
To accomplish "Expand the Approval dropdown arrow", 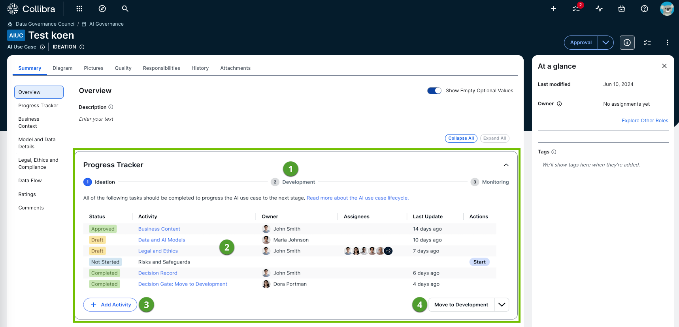I will pyautogui.click(x=605, y=43).
